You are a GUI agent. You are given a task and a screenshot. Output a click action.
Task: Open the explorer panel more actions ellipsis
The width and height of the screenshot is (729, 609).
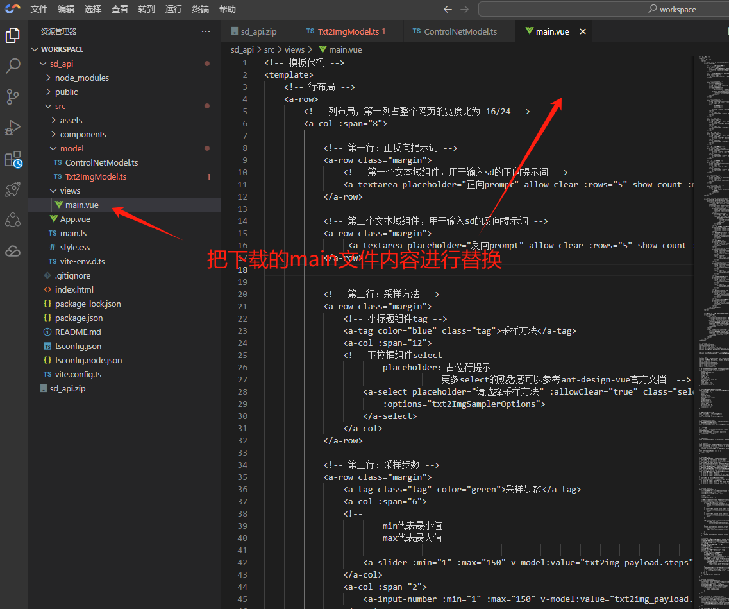205,31
